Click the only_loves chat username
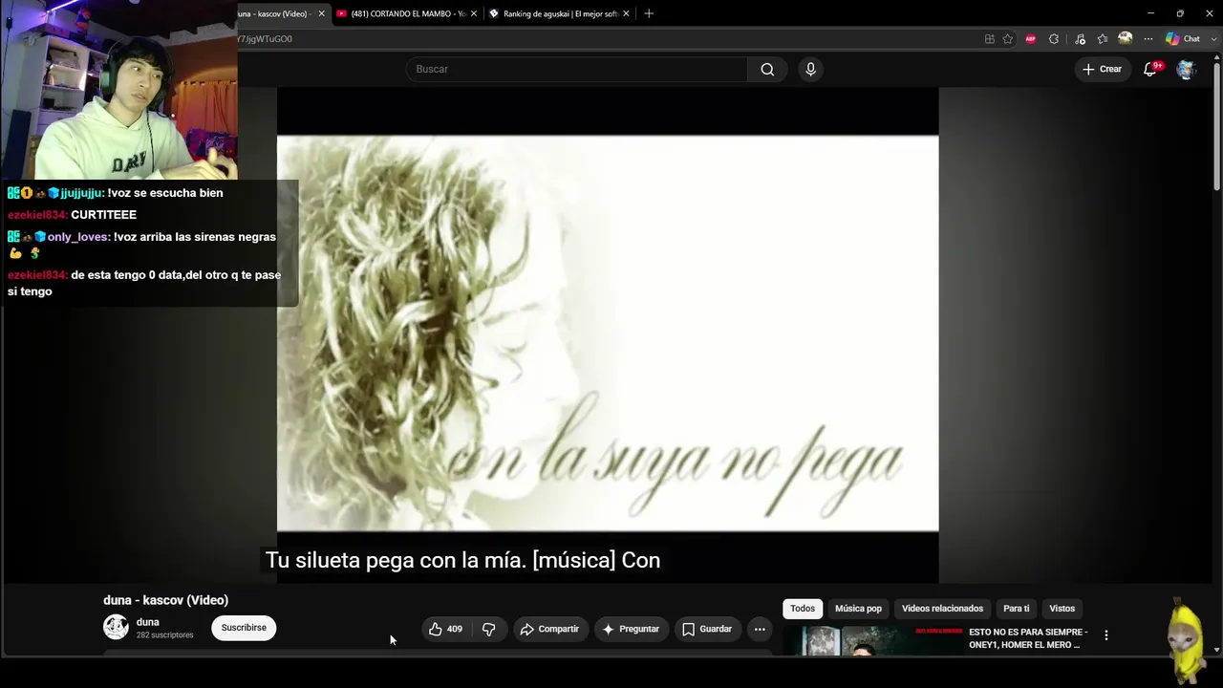The height and width of the screenshot is (688, 1223). 78,237
